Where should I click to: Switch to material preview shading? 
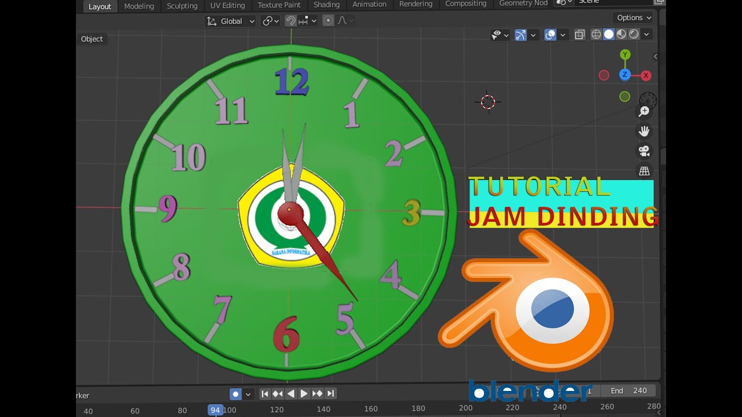[x=621, y=35]
